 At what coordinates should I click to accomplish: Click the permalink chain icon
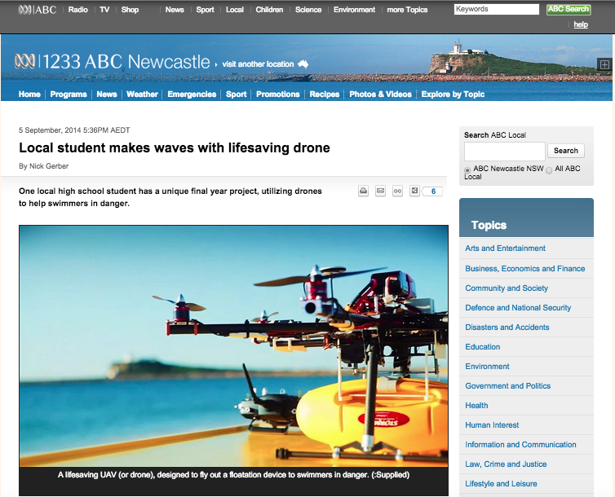[x=397, y=191]
